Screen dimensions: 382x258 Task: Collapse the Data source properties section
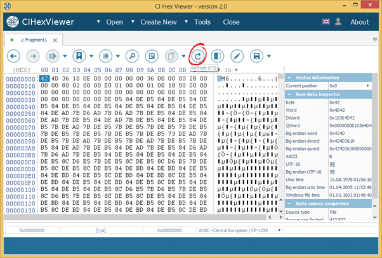coord(289,204)
